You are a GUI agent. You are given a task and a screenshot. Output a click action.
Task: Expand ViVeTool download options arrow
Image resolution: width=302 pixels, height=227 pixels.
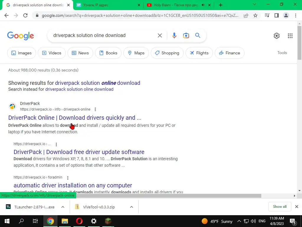[132, 207]
